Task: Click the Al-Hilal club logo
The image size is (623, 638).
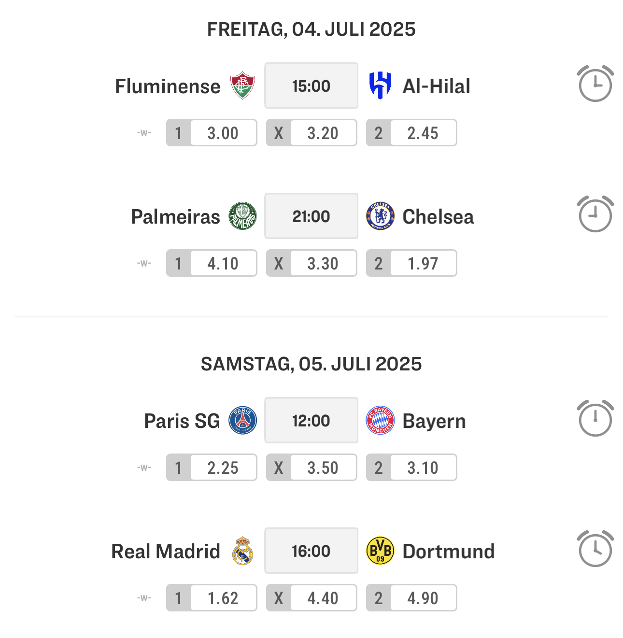Action: click(380, 85)
